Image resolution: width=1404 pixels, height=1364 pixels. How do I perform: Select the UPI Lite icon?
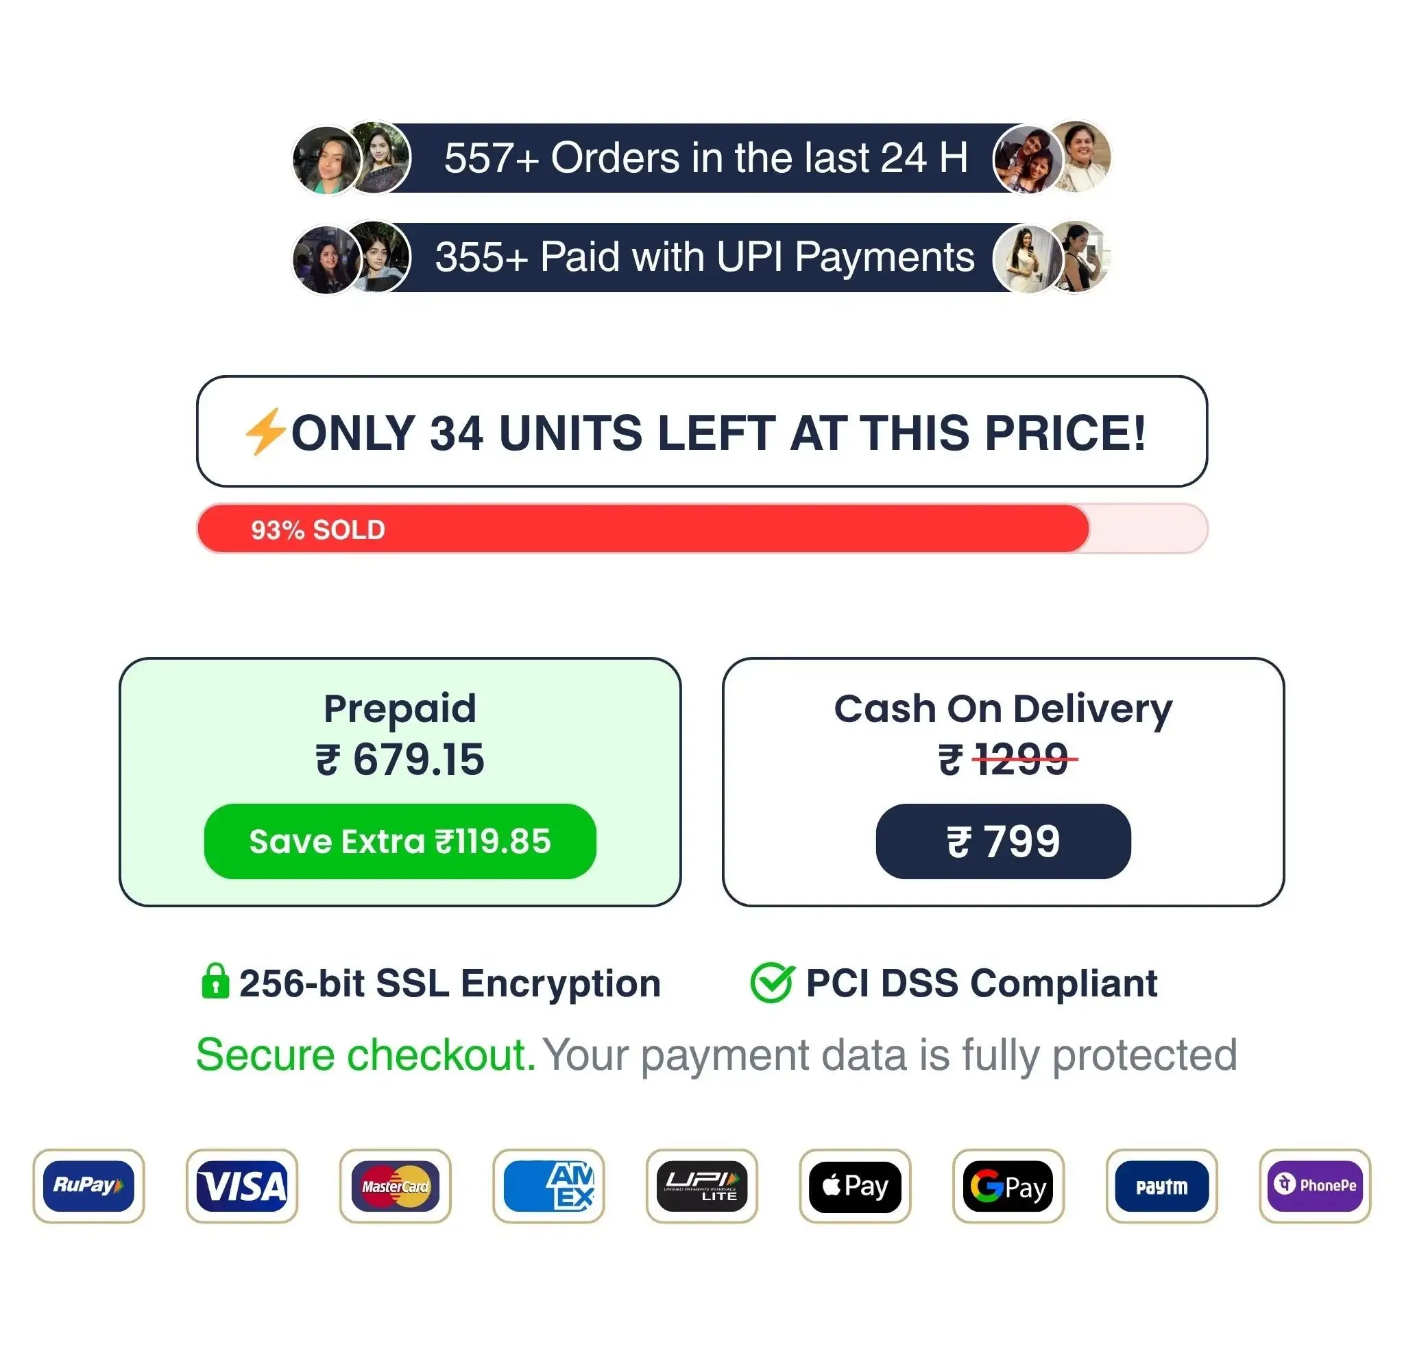pyautogui.click(x=701, y=1186)
